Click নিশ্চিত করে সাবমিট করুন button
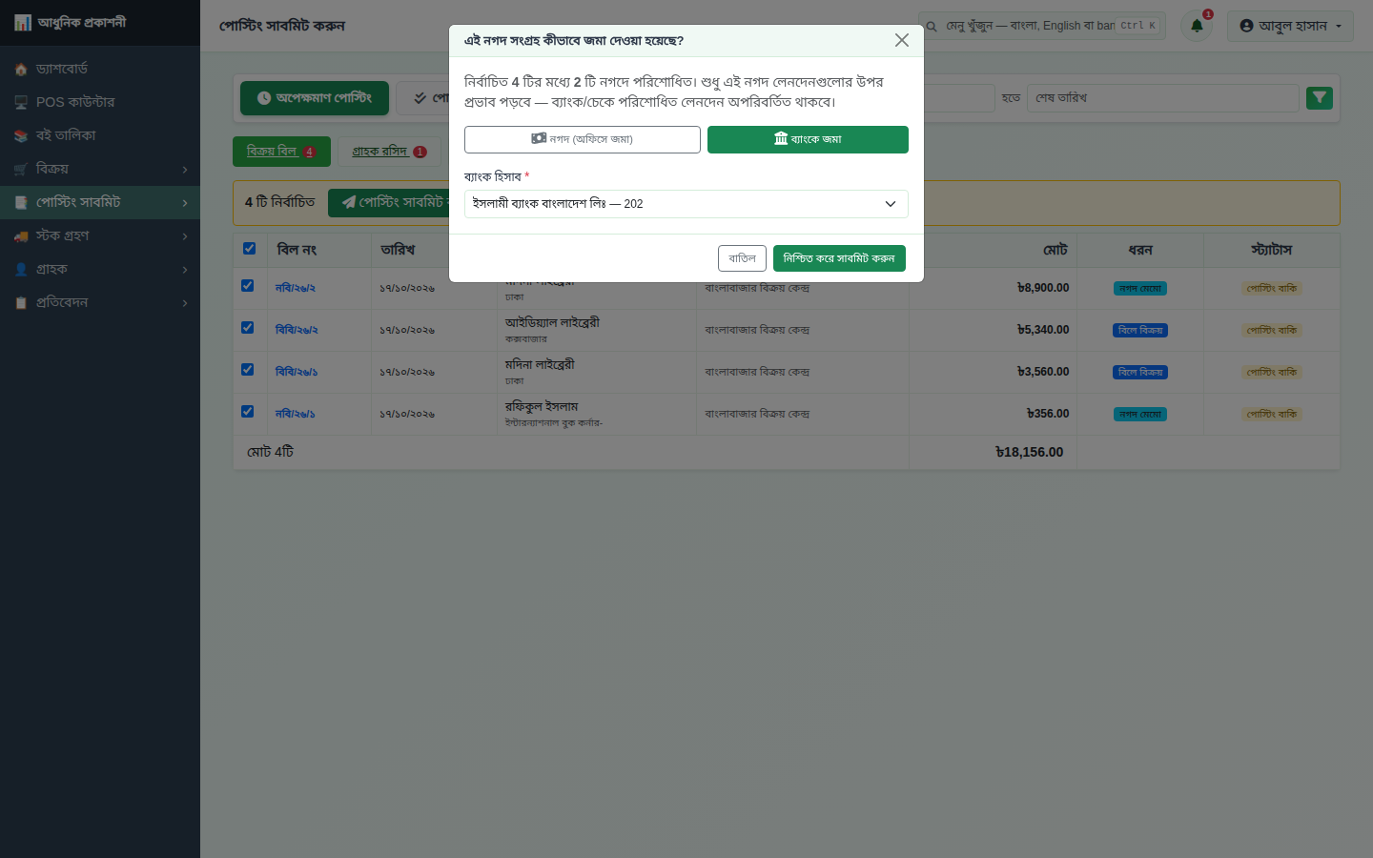The height and width of the screenshot is (858, 1373). click(839, 258)
